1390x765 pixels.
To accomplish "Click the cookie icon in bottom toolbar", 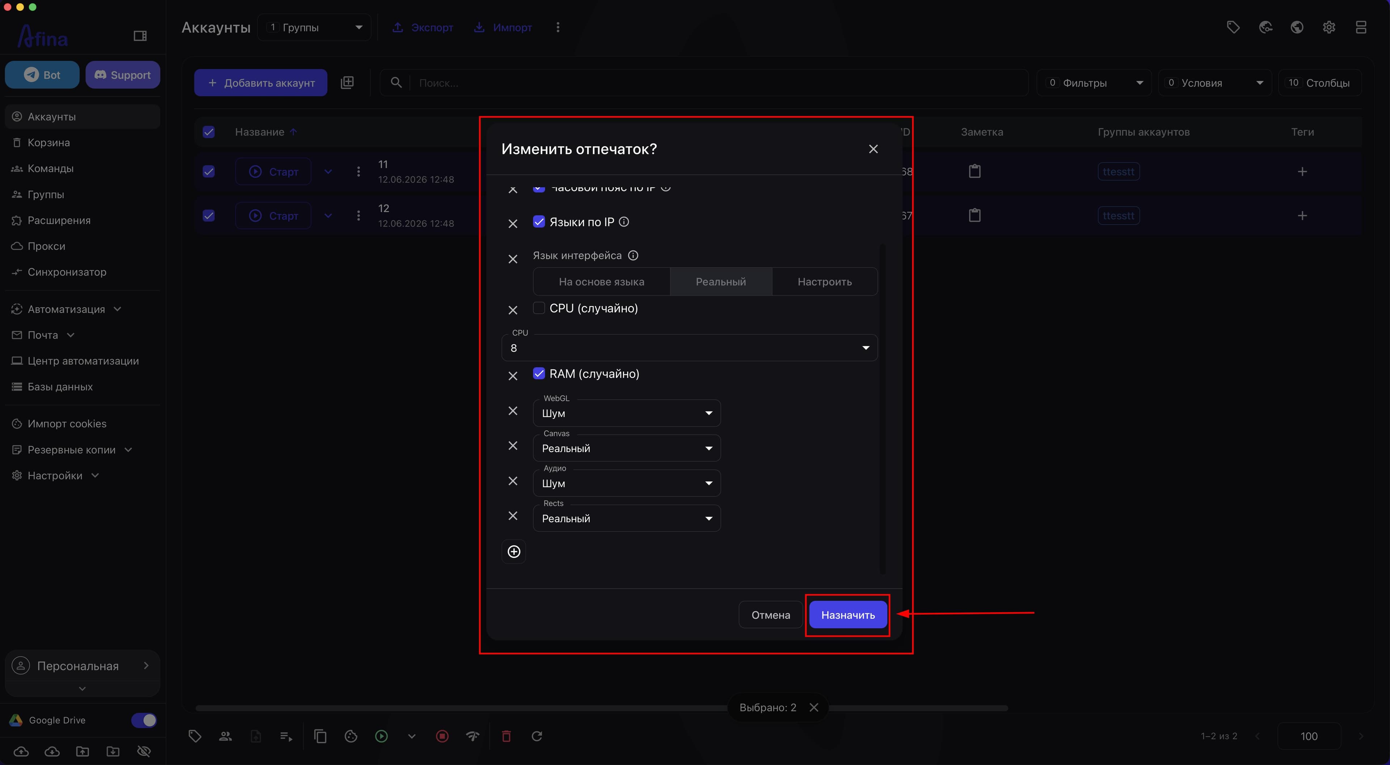I will 351,736.
